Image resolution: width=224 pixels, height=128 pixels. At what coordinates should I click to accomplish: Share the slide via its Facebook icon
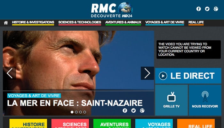125,110
